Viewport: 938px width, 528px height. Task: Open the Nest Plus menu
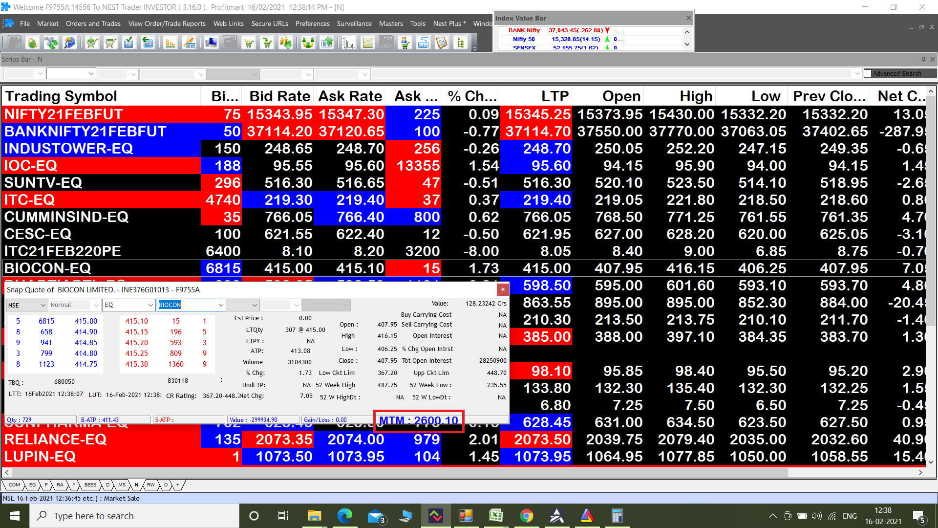pyautogui.click(x=449, y=23)
